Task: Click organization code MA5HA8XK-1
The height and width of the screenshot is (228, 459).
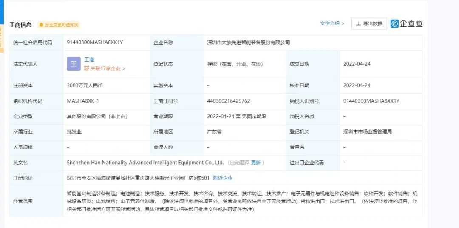Action: click(83, 101)
